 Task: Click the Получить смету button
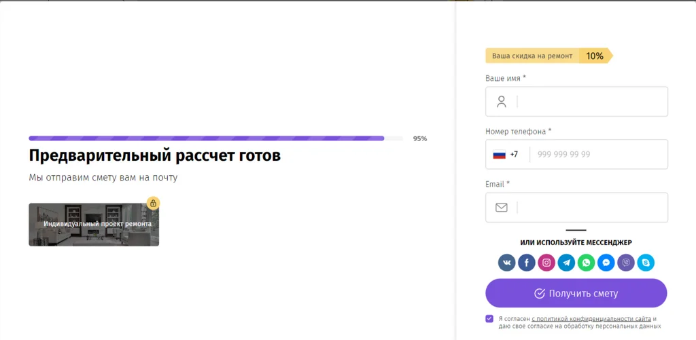tap(576, 293)
